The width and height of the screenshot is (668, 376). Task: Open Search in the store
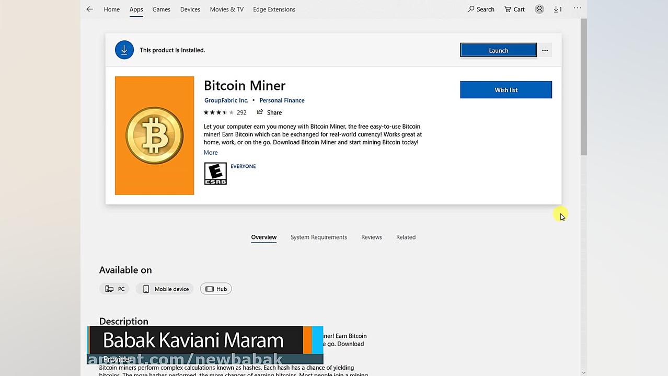pyautogui.click(x=481, y=9)
